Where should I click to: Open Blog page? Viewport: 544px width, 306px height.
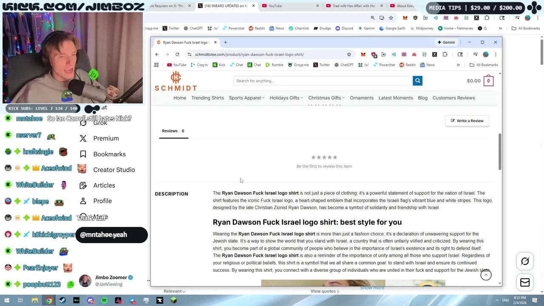(422, 98)
